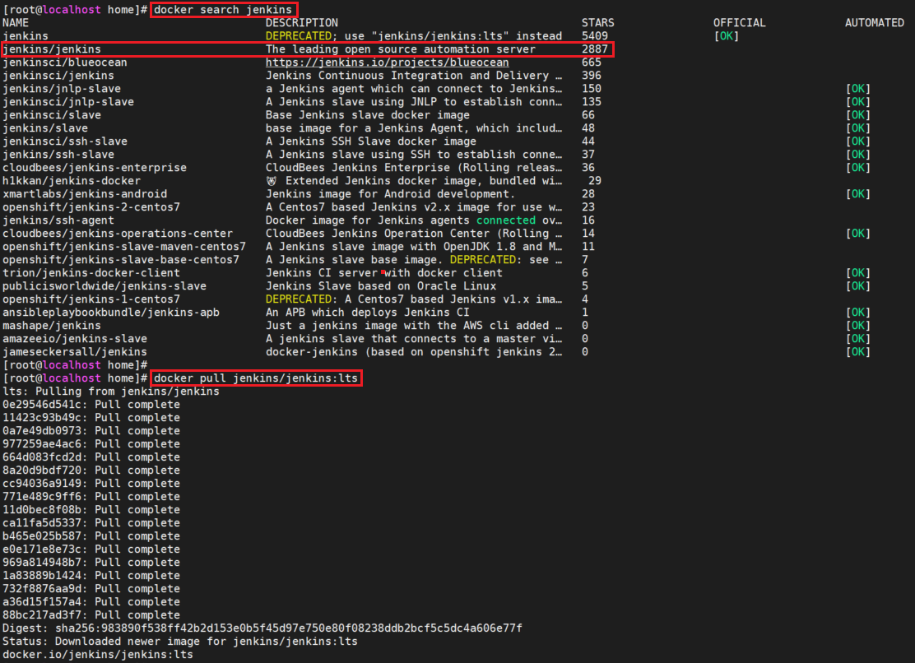915x663 pixels.
Task: Click layer '977259ae4ac6: Pull complete'
Action: click(91, 443)
